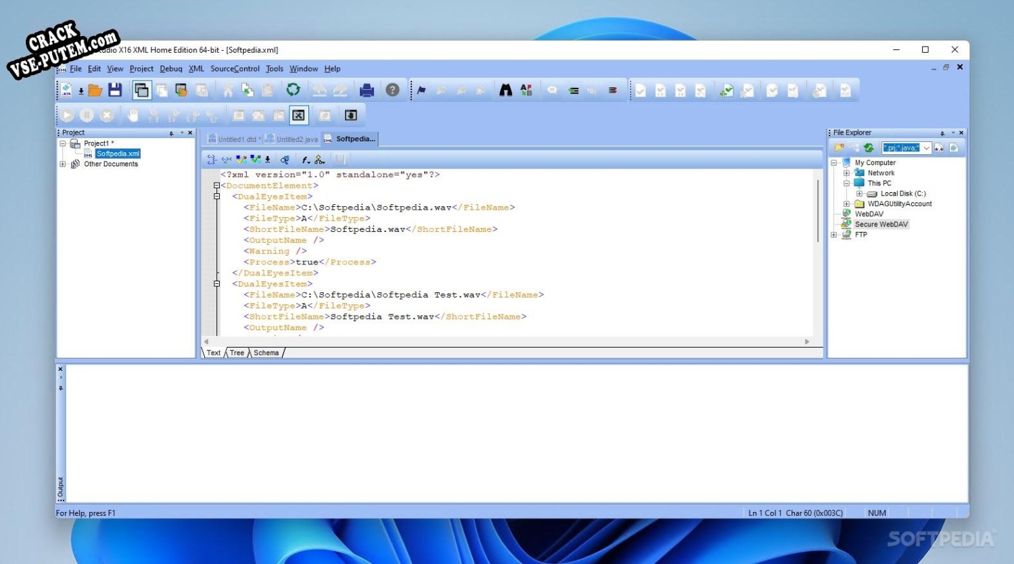Open Find with the binoculars icon
The image size is (1014, 564).
click(505, 90)
